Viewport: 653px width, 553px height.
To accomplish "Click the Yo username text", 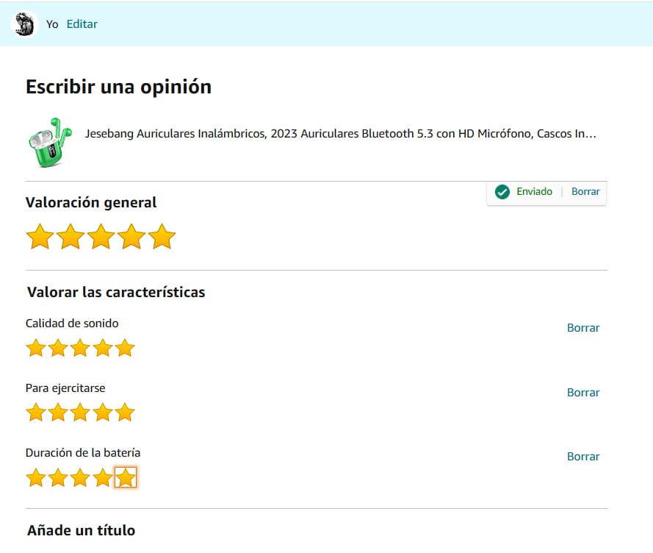I will point(52,24).
